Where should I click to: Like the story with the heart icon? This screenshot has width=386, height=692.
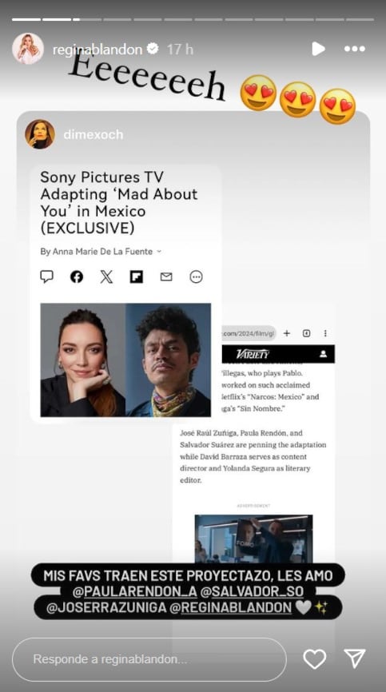(315, 659)
